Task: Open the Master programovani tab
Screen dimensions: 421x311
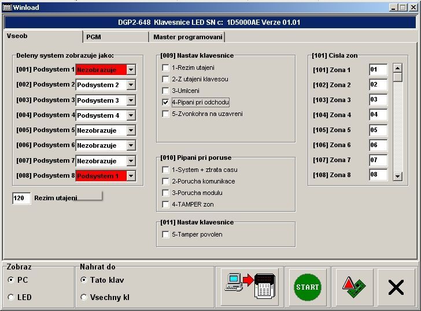Action: (187, 37)
